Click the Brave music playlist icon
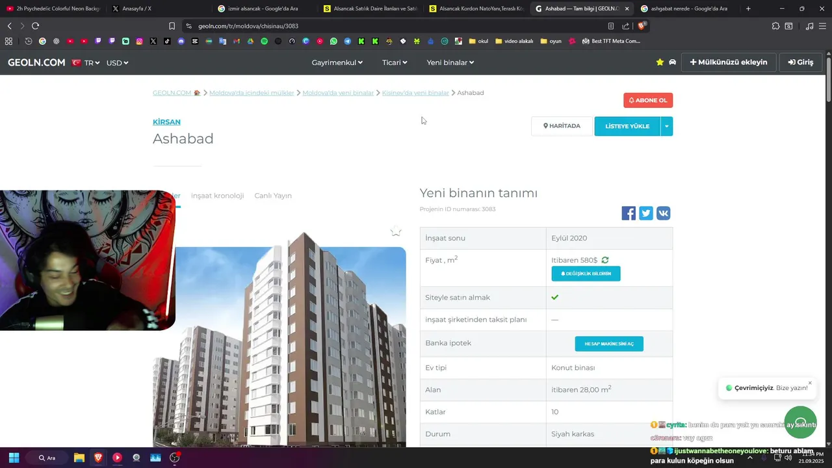The width and height of the screenshot is (832, 468). pyautogui.click(x=809, y=26)
